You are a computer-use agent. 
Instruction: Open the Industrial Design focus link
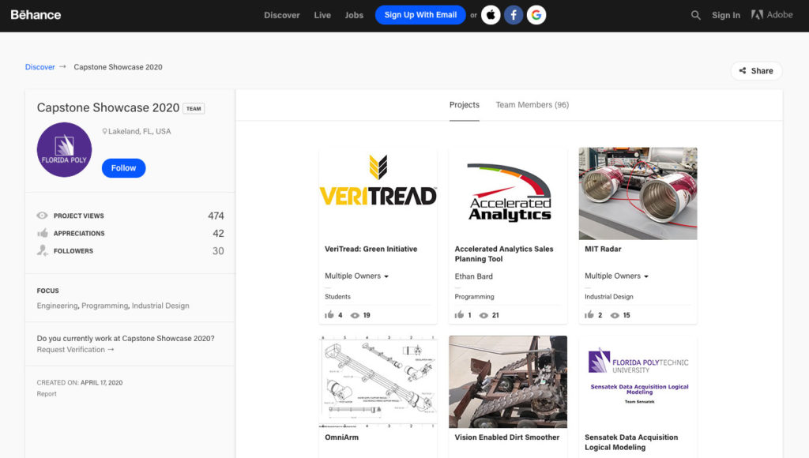(x=160, y=306)
